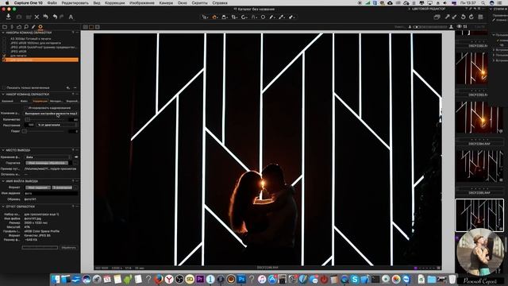Click the Undo arrow icon
508x286 pixels.
coord(55,17)
